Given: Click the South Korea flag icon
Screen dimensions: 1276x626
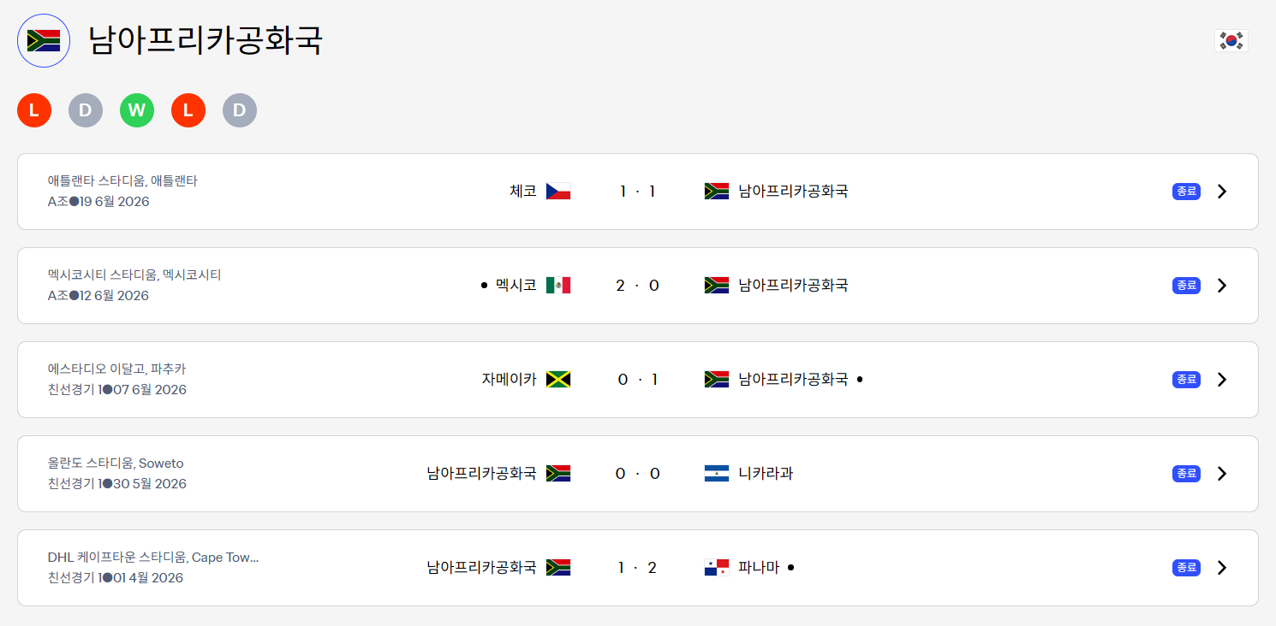Looking at the screenshot, I should [x=1231, y=40].
